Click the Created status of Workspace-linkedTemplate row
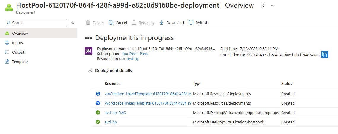 (x=288, y=103)
